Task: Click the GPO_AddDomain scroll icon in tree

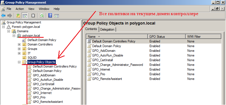Action: pos(29,75)
